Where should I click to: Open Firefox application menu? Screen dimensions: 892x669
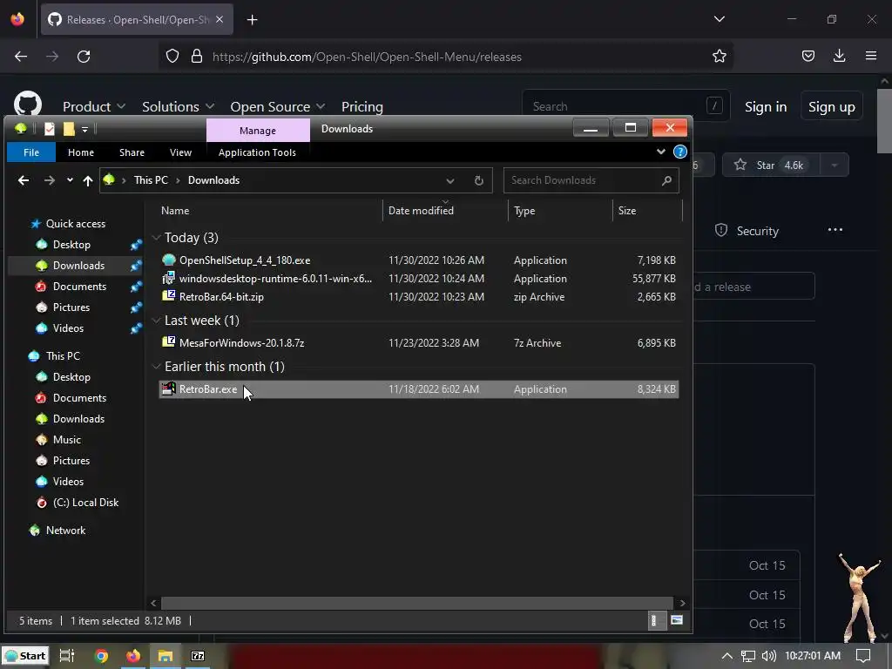tap(871, 56)
